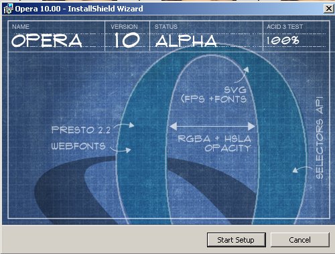Viewport: 335px width, 254px height.
Task: Click the 100% Acid 3 result
Action: pyautogui.click(x=283, y=40)
